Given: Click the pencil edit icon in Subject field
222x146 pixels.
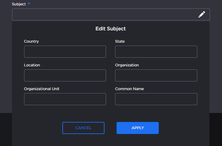Looking at the screenshot, I should (x=202, y=14).
